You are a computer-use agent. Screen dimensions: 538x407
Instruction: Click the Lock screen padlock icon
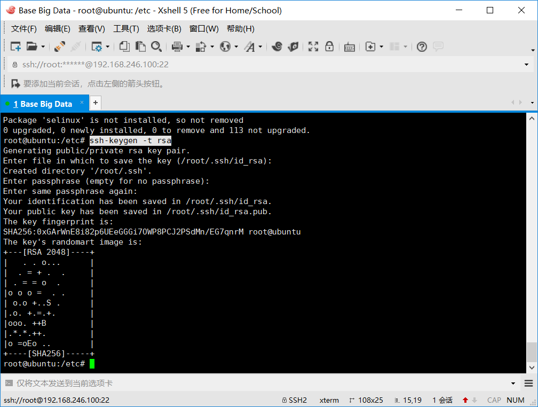(329, 46)
